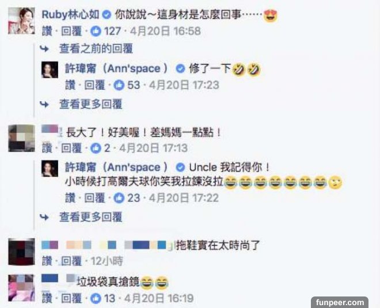Image resolution: width=380 pixels, height=308 pixels.
Task: Expand 查看之前的回覆 previous replies
Action: click(96, 49)
